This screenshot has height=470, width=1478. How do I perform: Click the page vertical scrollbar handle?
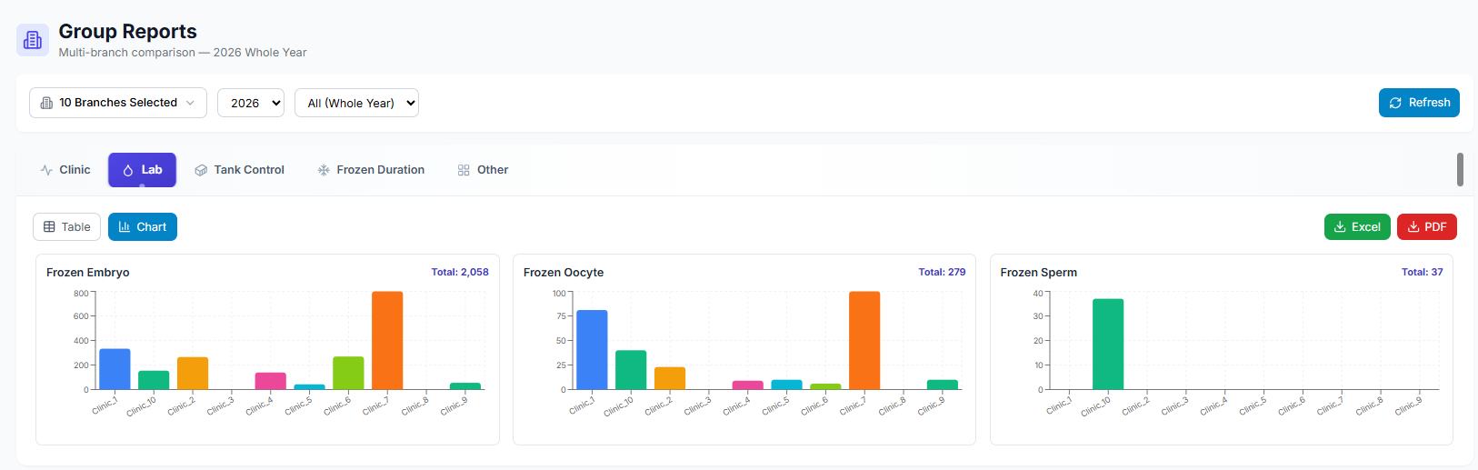[x=1460, y=169]
